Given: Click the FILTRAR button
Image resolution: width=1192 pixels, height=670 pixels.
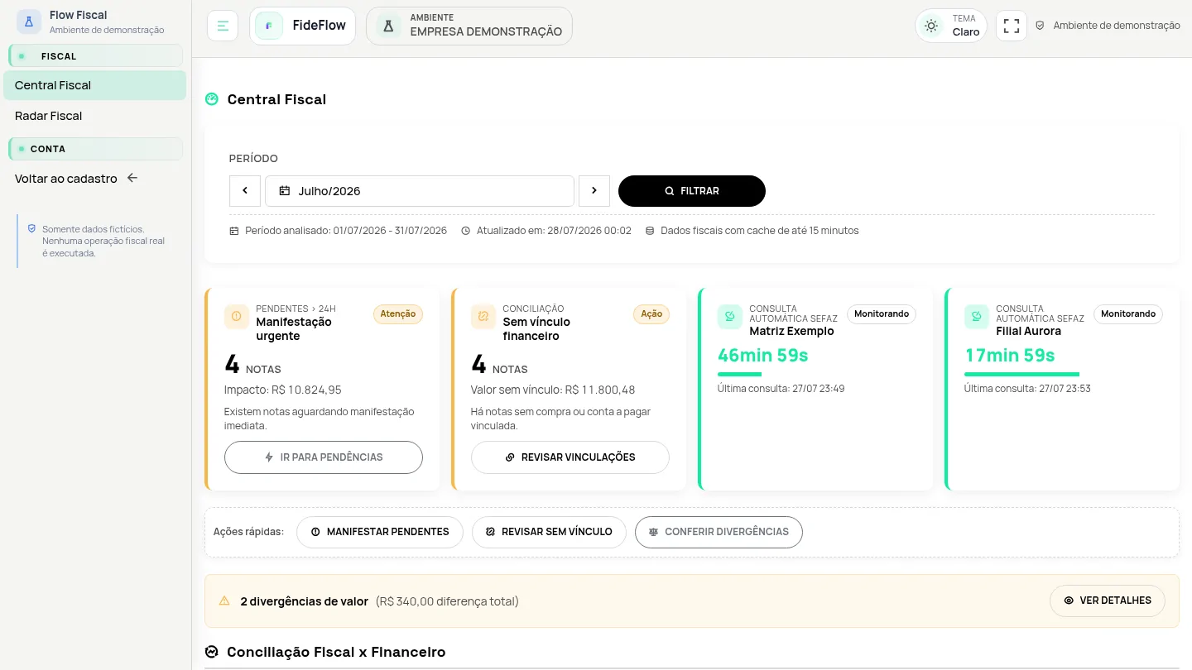Looking at the screenshot, I should coord(692,191).
